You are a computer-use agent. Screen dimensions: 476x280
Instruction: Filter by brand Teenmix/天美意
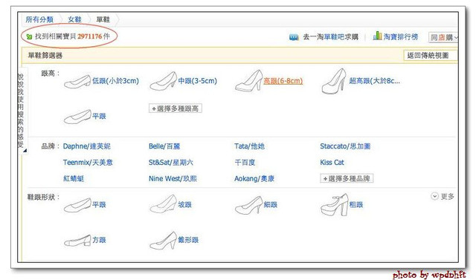click(88, 163)
